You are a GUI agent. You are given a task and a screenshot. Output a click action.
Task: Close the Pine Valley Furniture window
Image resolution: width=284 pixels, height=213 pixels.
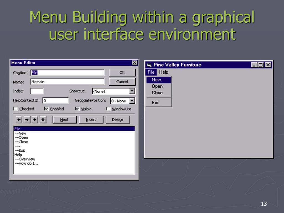coord(268,65)
